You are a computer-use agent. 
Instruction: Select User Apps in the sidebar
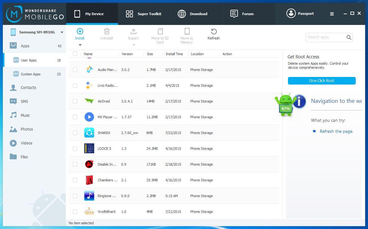click(35, 60)
